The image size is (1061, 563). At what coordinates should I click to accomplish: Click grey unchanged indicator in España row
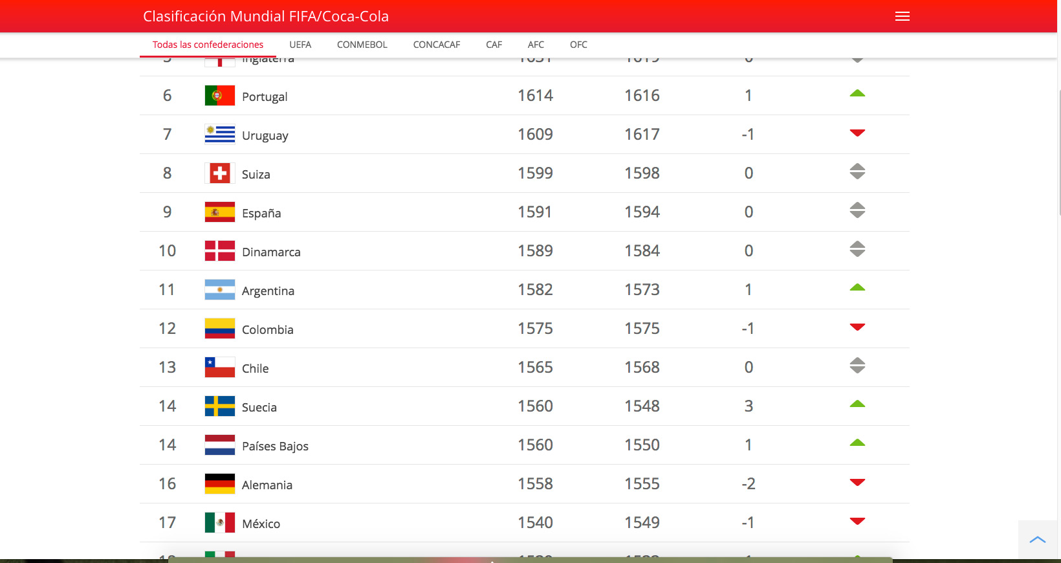pos(857,210)
